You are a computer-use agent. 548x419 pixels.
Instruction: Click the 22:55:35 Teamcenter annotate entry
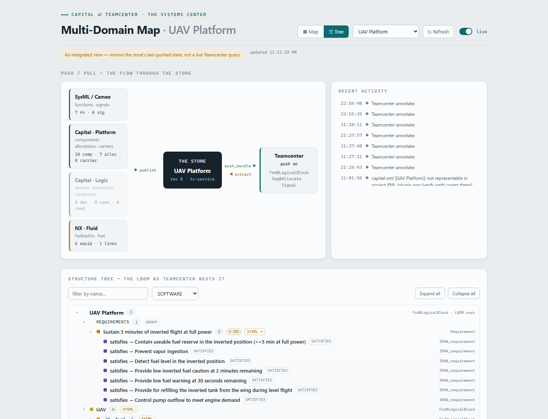(x=408, y=114)
